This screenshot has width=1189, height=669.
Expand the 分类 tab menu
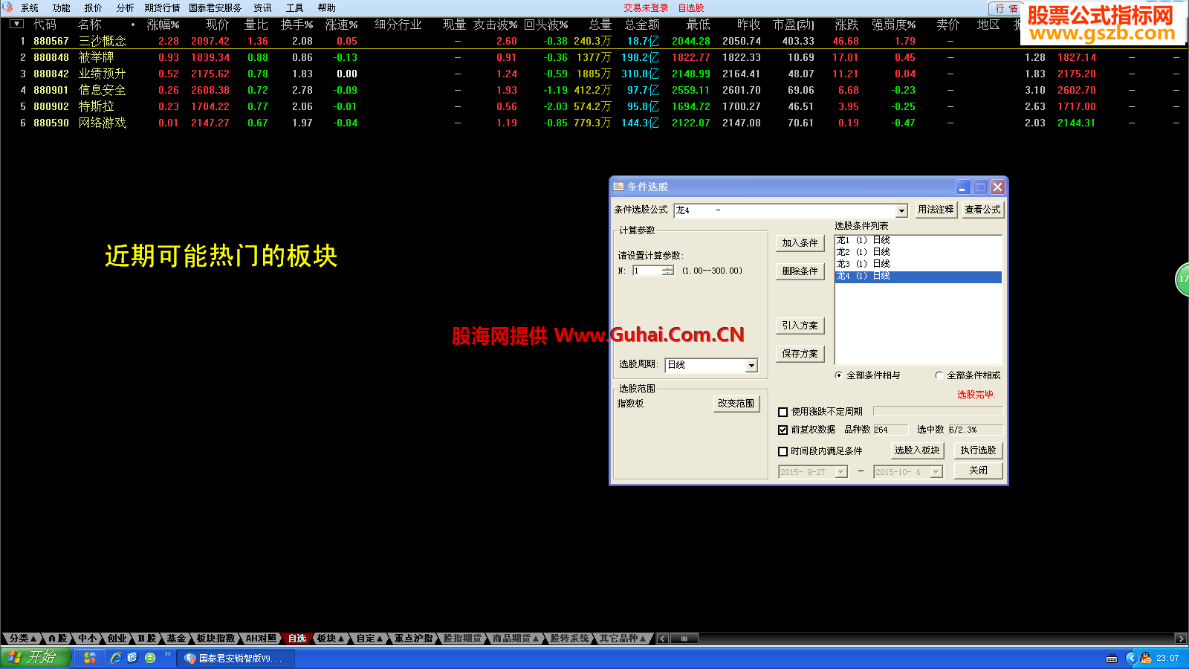point(22,639)
